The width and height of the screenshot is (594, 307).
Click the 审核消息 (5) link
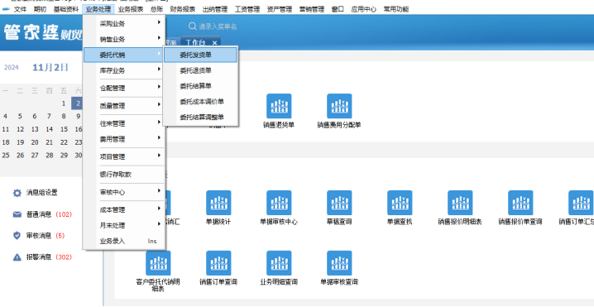(x=46, y=236)
